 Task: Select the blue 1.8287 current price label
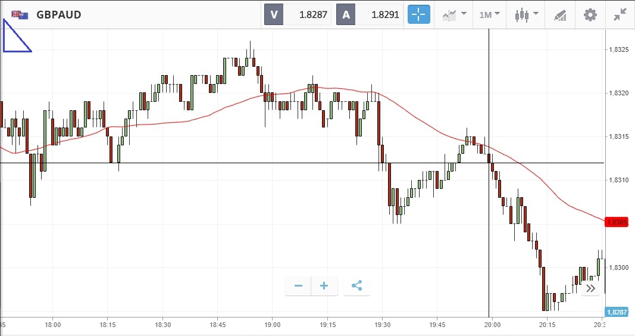[616, 312]
